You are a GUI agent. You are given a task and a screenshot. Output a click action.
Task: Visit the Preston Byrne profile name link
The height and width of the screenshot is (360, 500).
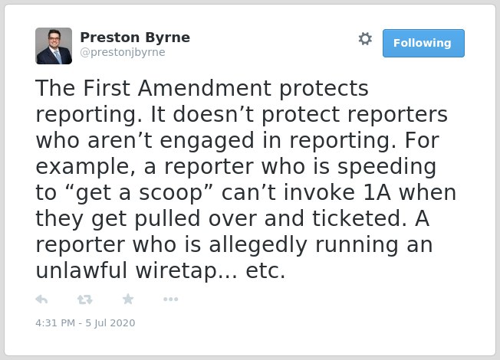coord(135,38)
